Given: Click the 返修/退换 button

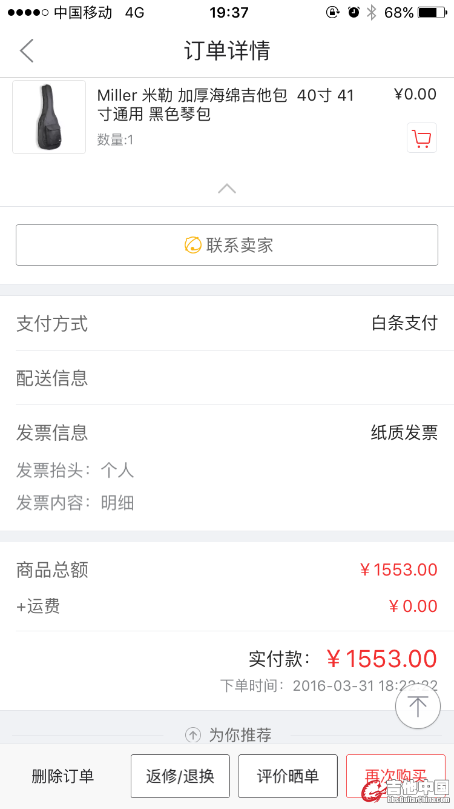Looking at the screenshot, I should (x=180, y=776).
